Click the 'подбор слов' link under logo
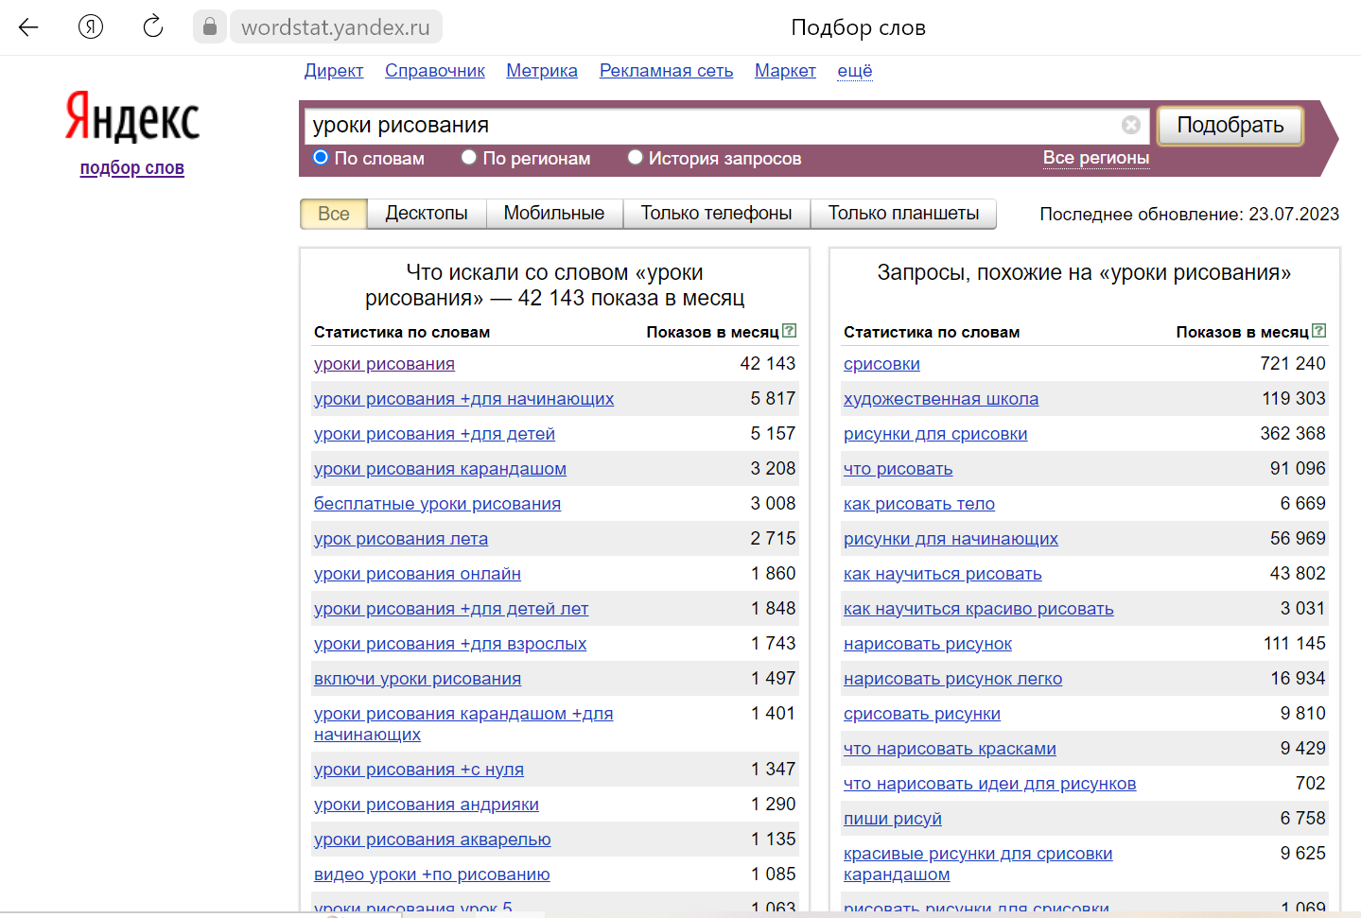Screen dimensions: 1361x918 [132, 167]
